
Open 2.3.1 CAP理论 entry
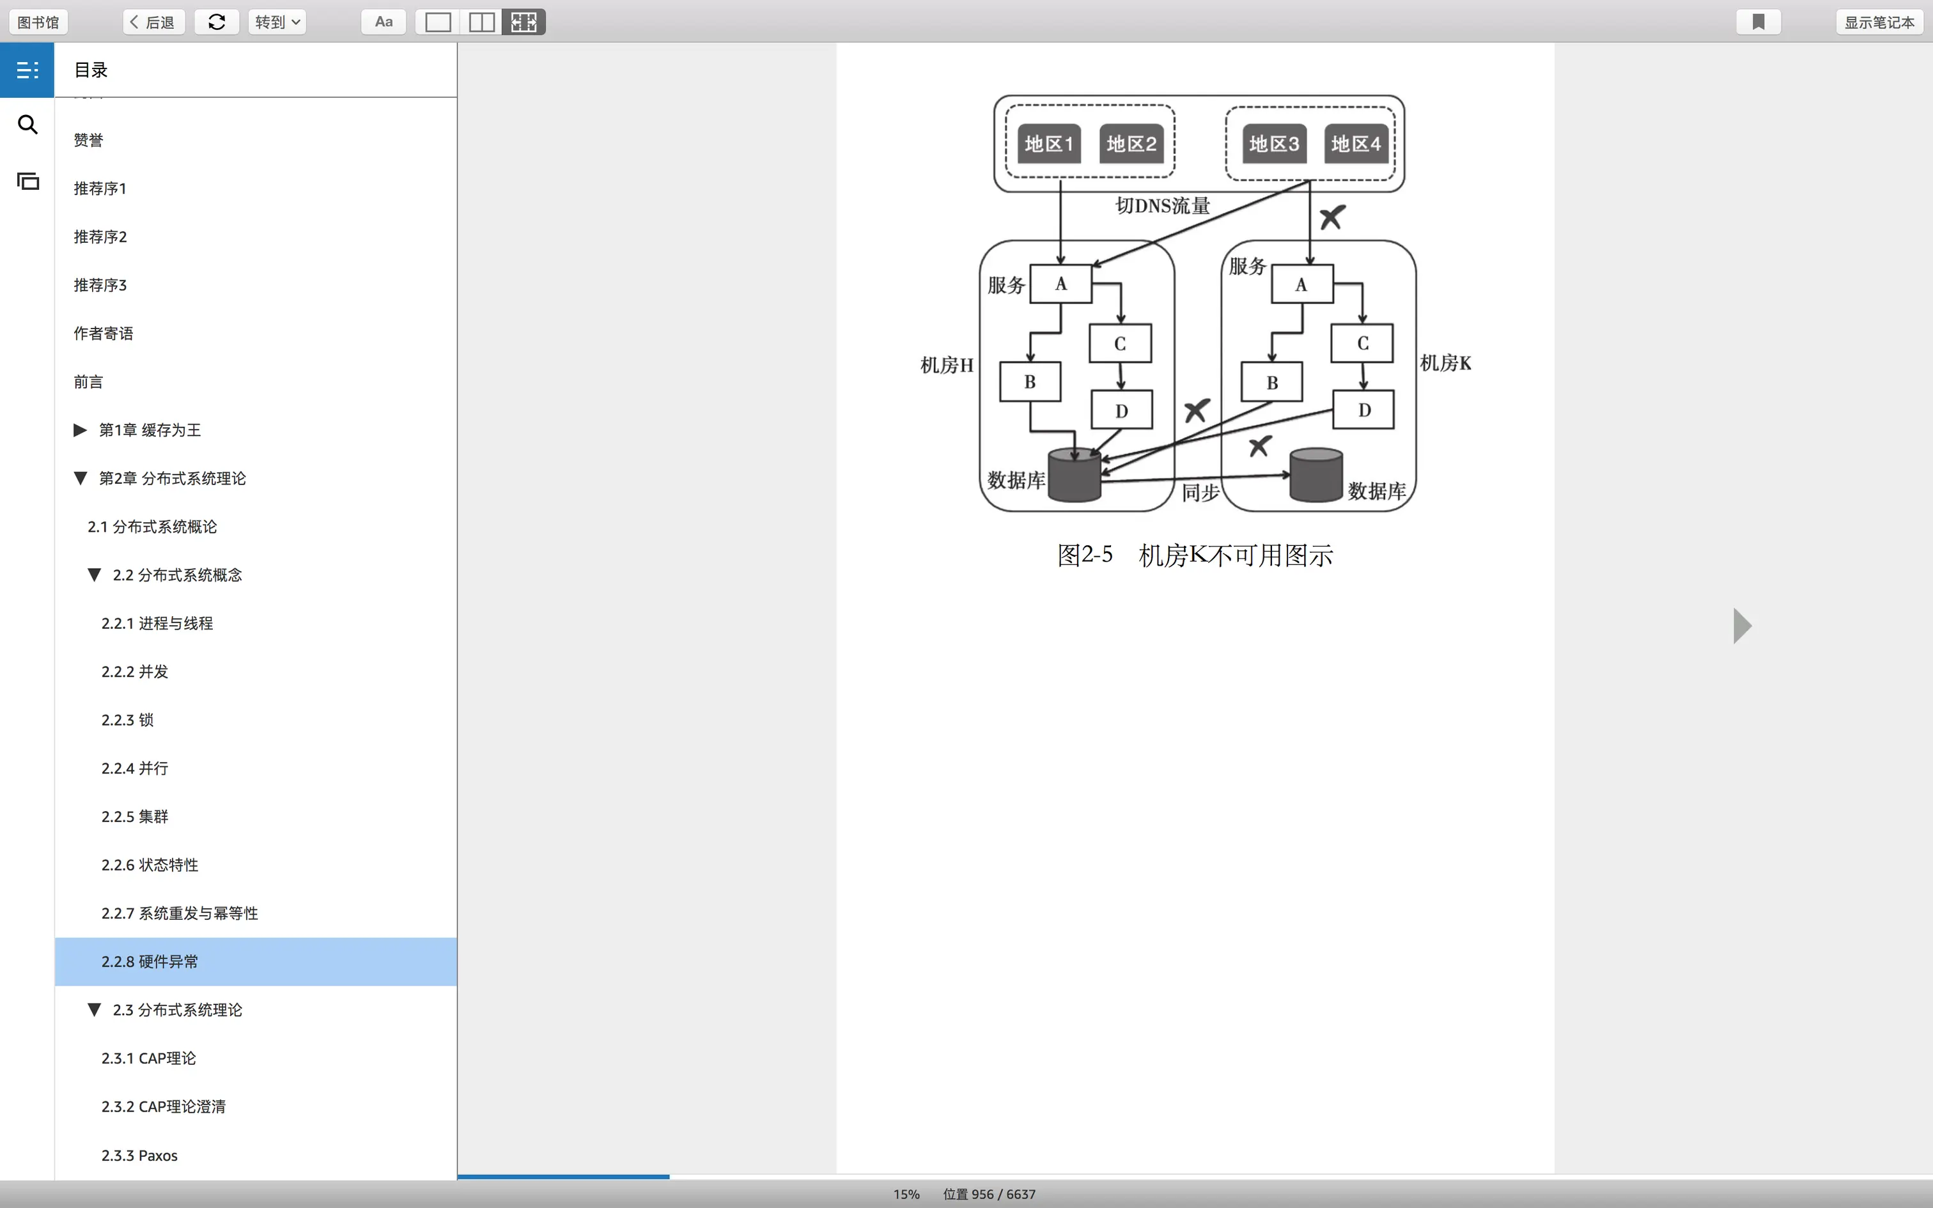(x=148, y=1058)
